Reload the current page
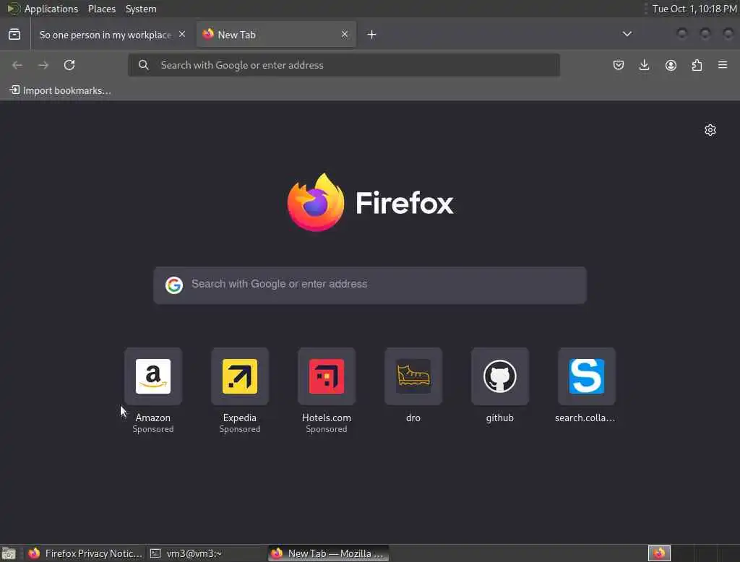The height and width of the screenshot is (562, 740). click(x=69, y=65)
